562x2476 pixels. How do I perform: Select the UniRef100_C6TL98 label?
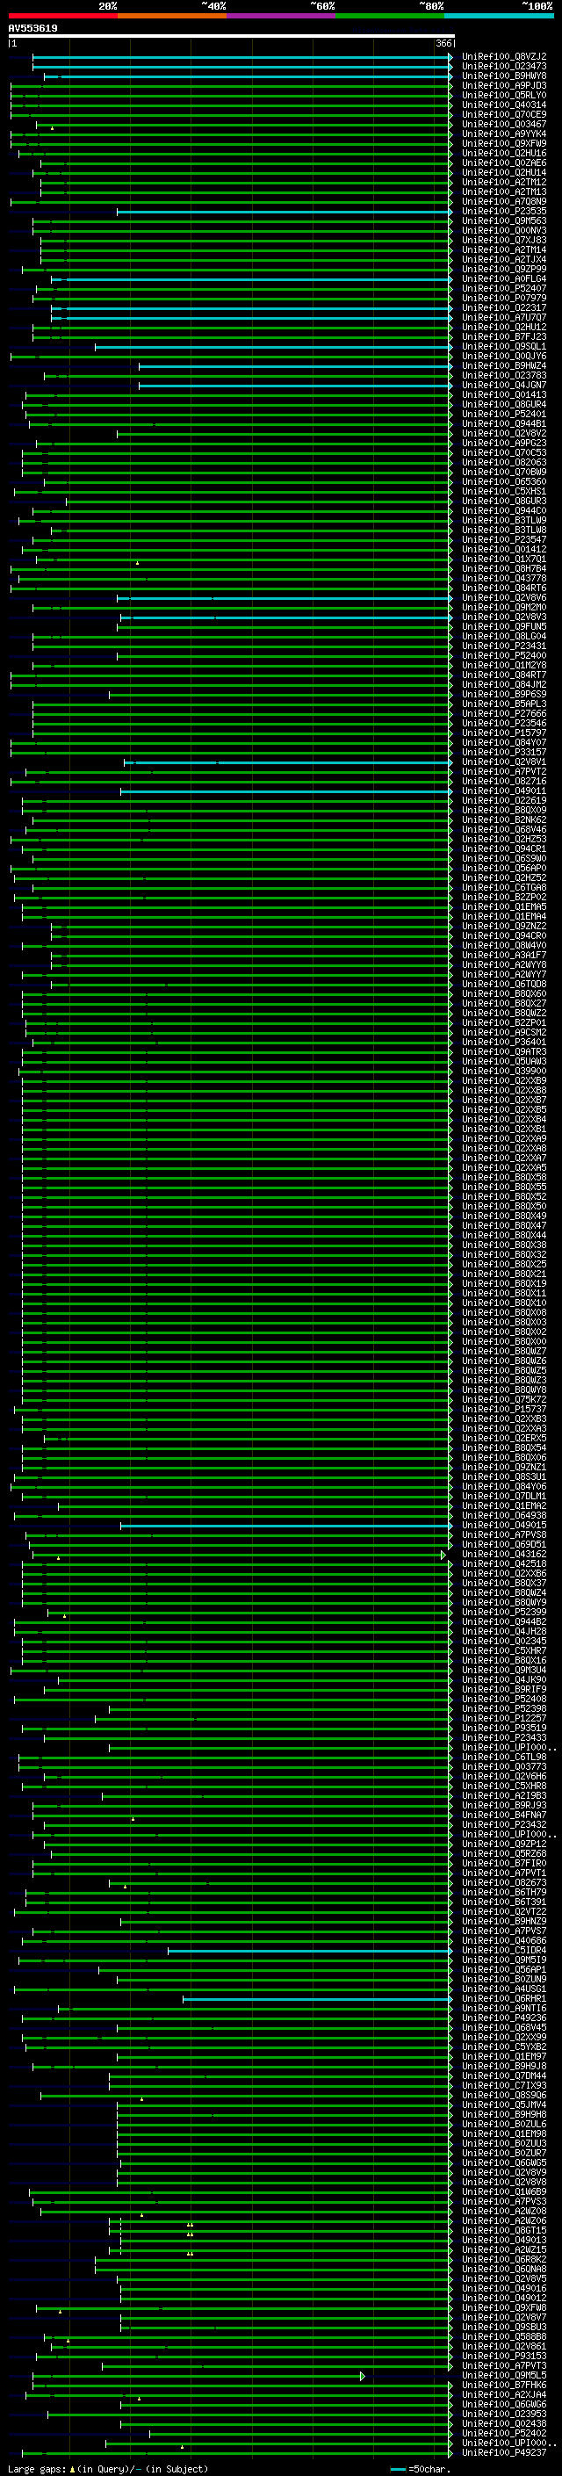(x=503, y=1757)
